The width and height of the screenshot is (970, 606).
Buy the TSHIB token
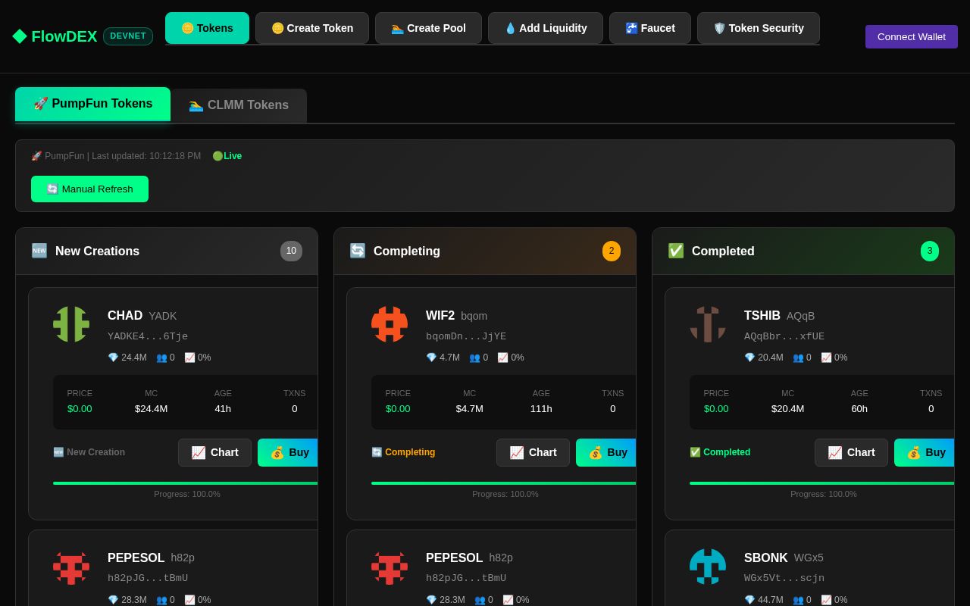(x=925, y=452)
